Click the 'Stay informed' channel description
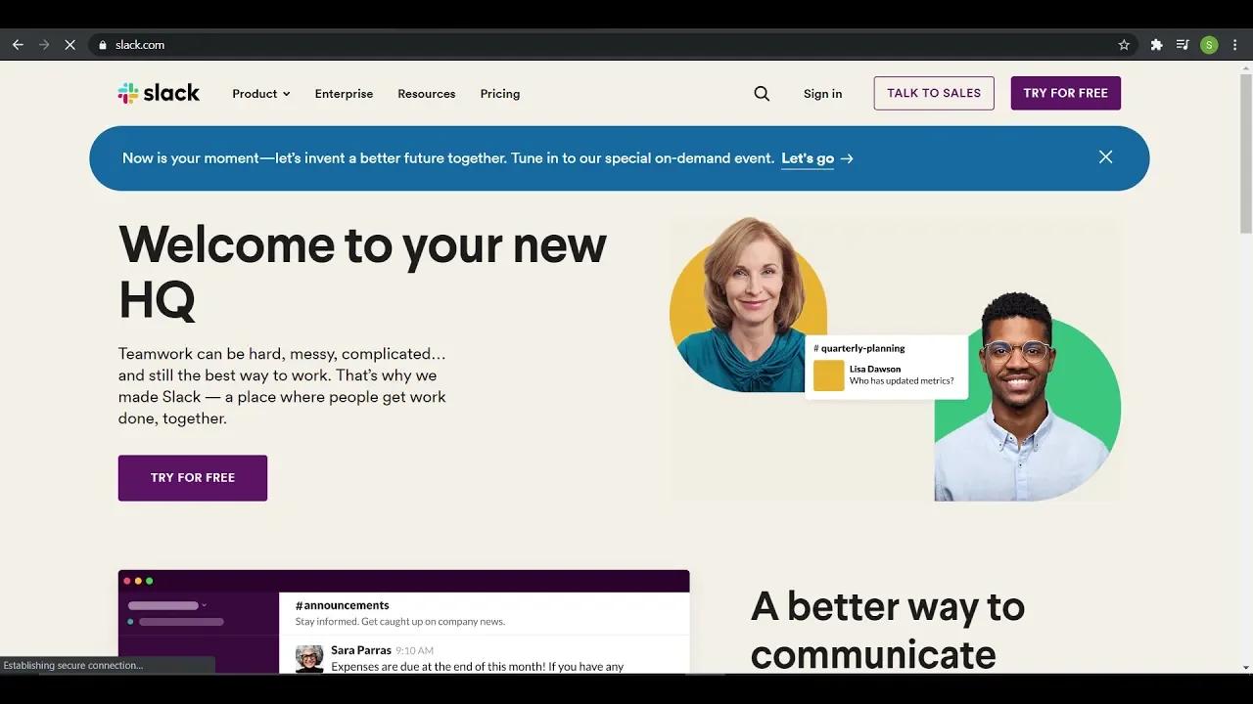 tap(400, 622)
